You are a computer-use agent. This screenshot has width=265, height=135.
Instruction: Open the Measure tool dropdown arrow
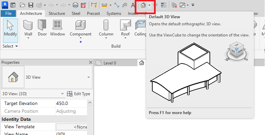click(110, 5)
